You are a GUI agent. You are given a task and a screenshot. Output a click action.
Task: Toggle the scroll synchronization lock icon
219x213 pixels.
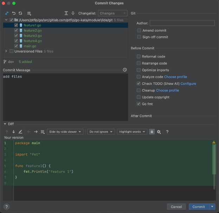click(152, 132)
